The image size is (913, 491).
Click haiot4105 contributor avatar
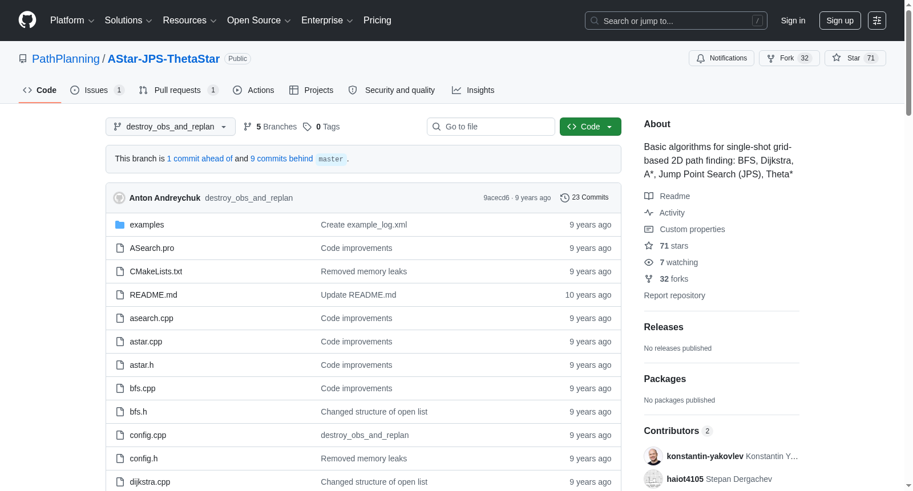coord(653,479)
